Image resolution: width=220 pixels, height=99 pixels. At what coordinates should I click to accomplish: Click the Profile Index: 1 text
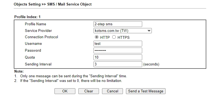tap(27, 17)
